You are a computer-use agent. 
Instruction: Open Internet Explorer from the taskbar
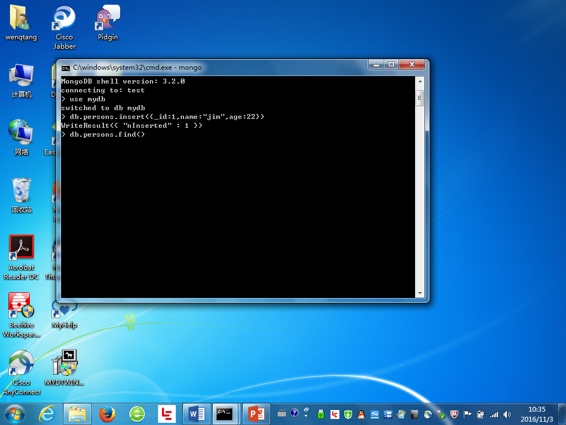pos(48,413)
